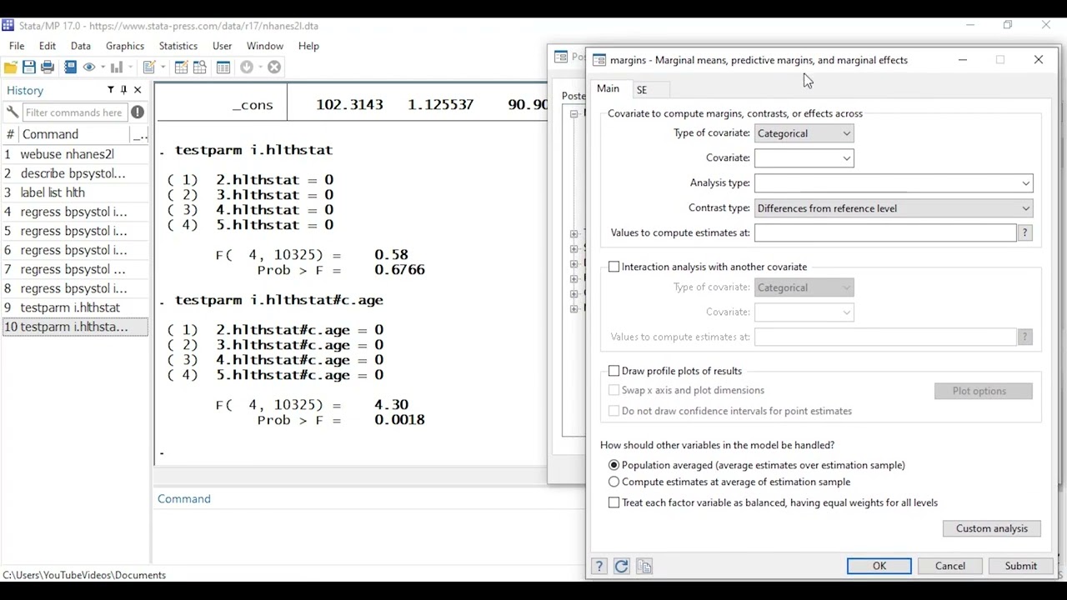
Task: Open the Data Editor (edit) icon
Action: [181, 67]
